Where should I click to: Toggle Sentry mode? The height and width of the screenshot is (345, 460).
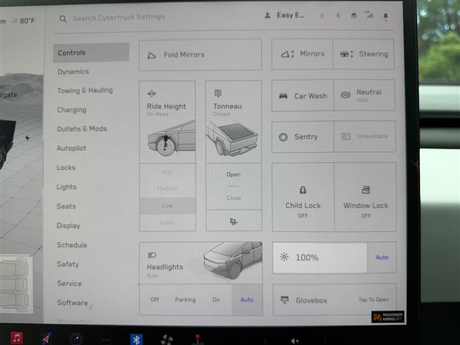pyautogui.click(x=303, y=137)
